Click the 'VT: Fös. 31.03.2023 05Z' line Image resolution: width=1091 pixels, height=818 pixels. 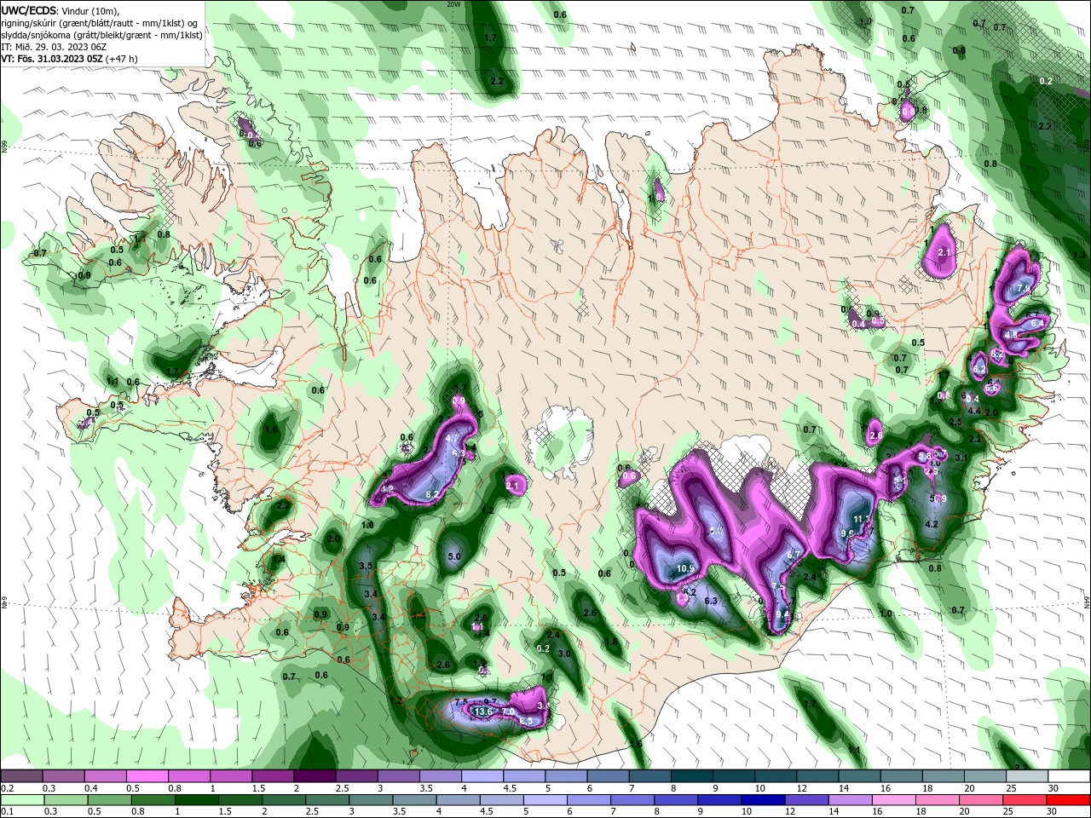pyautogui.click(x=52, y=59)
